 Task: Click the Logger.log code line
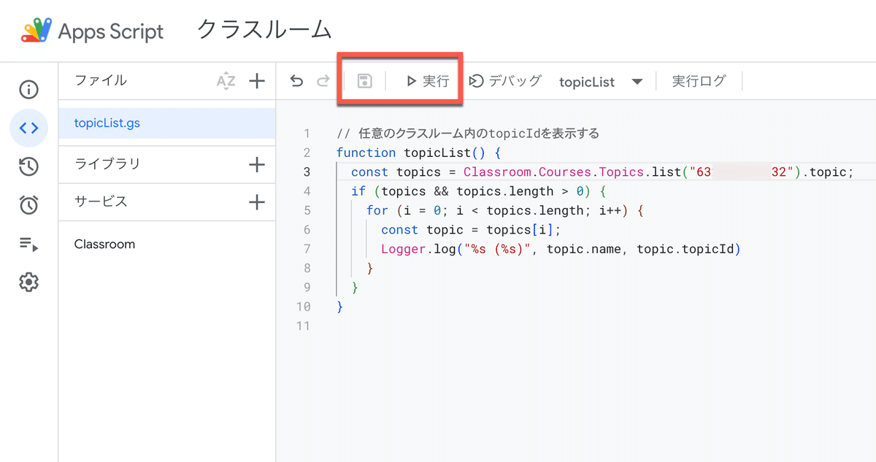561,249
